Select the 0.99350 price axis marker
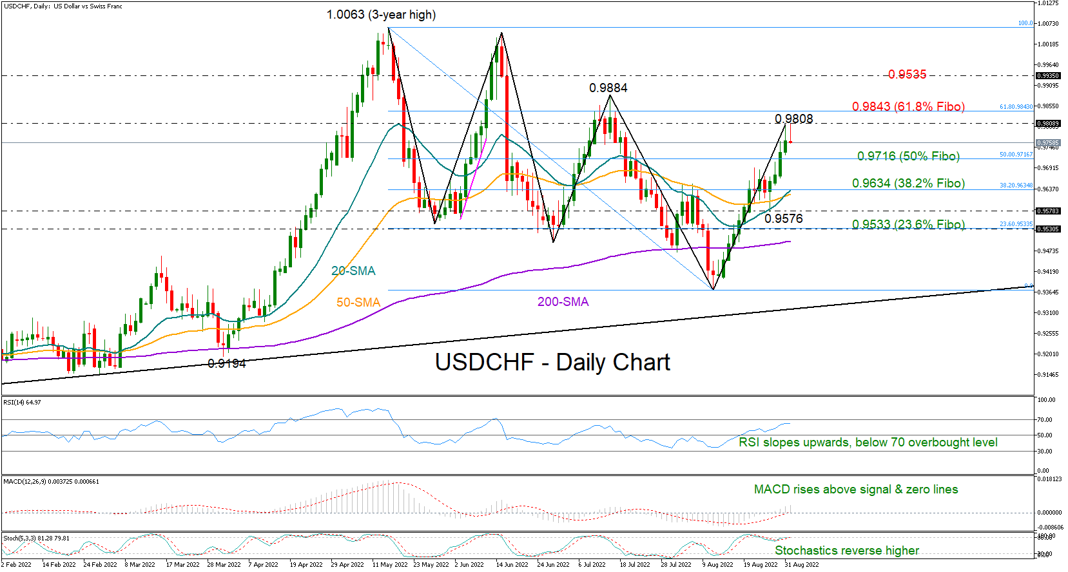 (x=1047, y=75)
